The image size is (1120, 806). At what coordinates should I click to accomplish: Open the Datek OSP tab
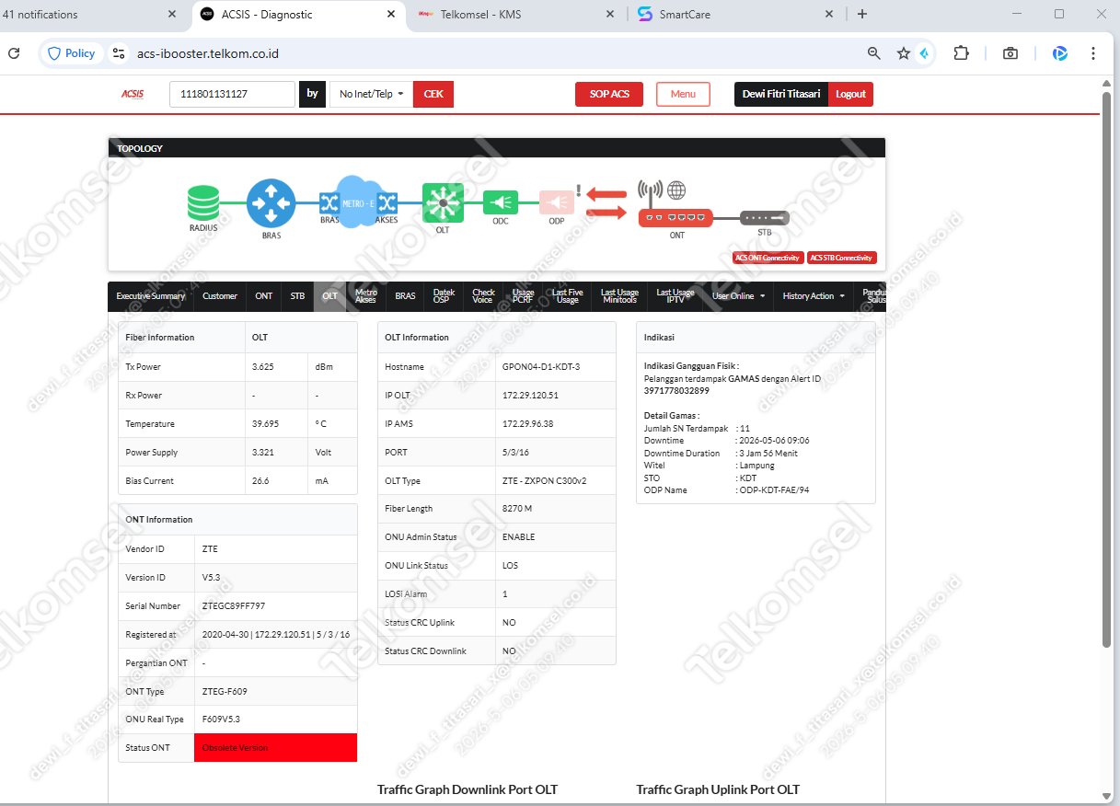click(x=442, y=296)
